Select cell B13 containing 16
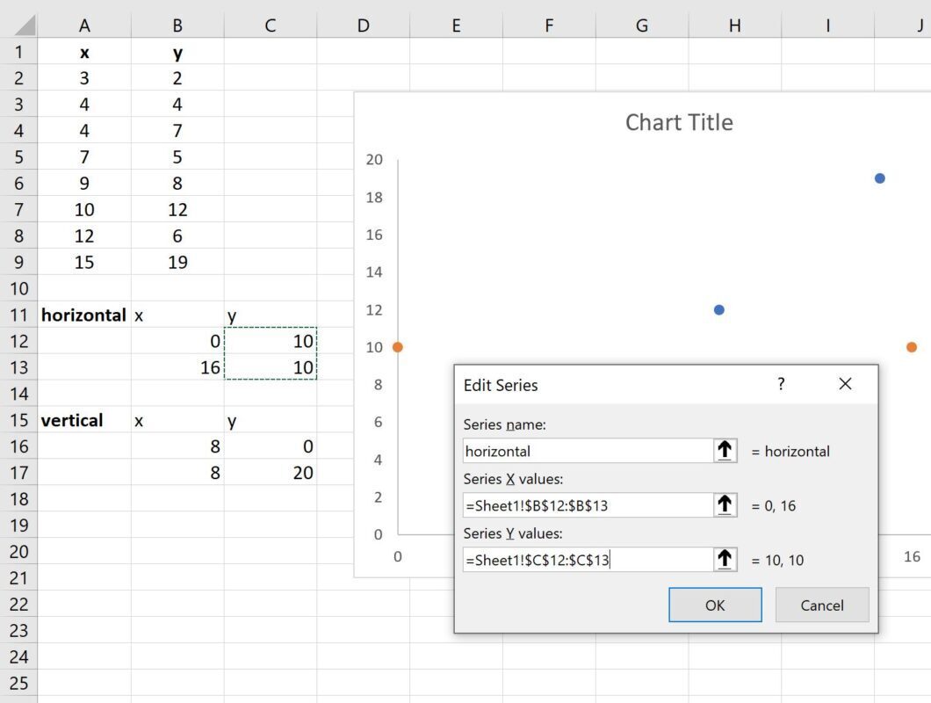Screen dimensions: 931x703 coord(177,367)
